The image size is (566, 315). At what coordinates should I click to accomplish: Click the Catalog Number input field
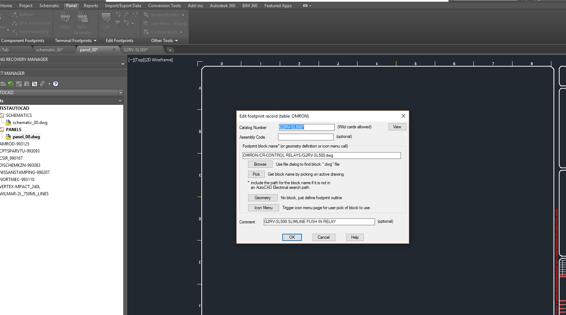307,127
